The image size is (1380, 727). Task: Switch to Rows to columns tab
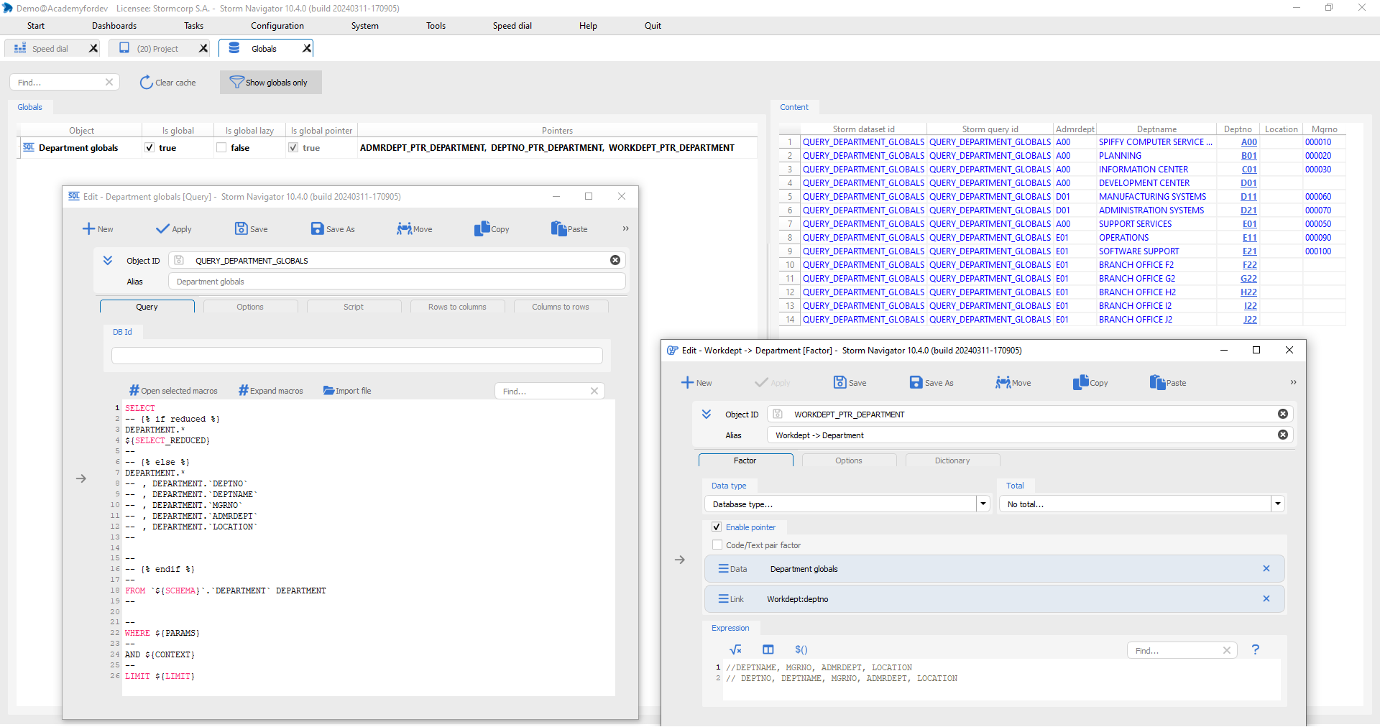click(457, 307)
